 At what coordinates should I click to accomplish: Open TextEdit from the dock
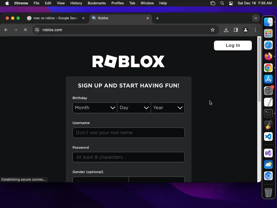coord(268,102)
